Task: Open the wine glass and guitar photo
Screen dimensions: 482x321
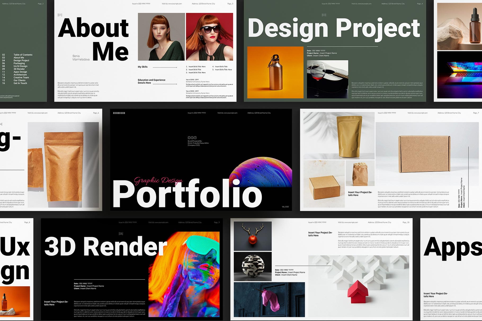Action: pyautogui.click(x=327, y=79)
